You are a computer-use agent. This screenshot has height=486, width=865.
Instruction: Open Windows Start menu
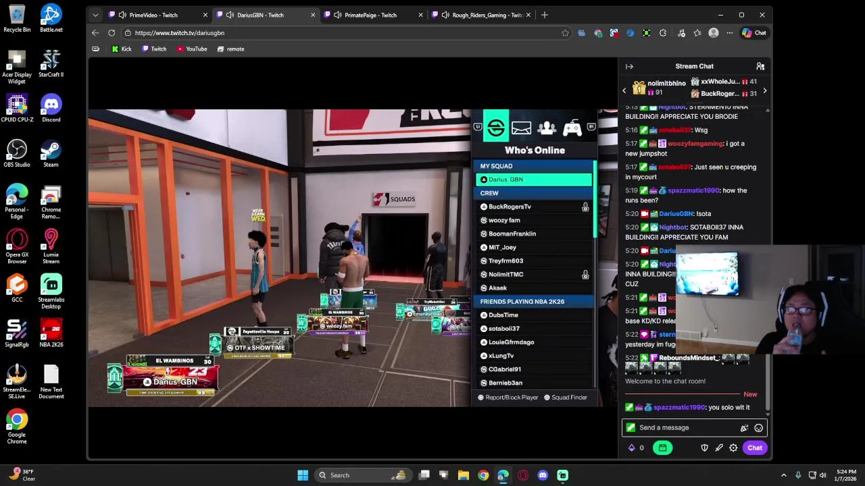coord(303,475)
